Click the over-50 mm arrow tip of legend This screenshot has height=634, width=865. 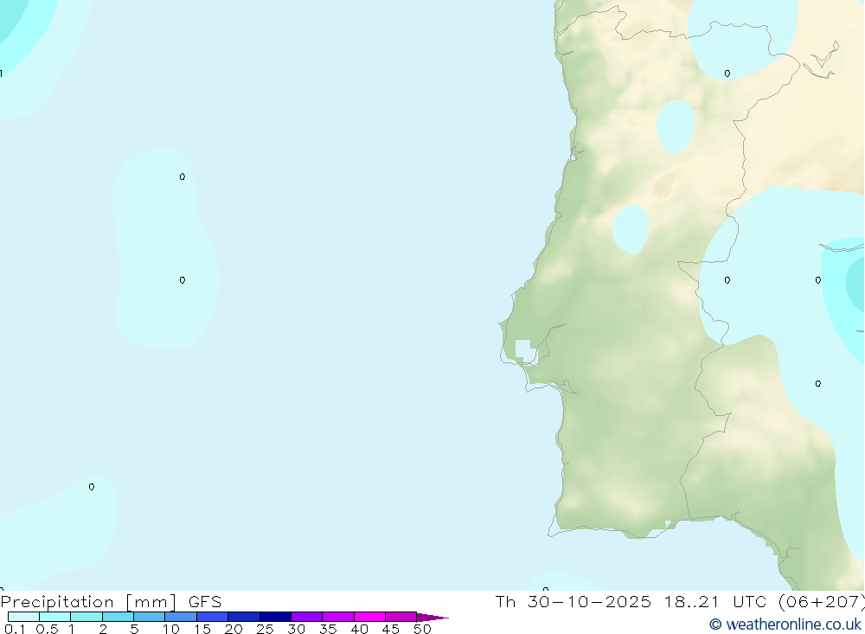pos(432,618)
